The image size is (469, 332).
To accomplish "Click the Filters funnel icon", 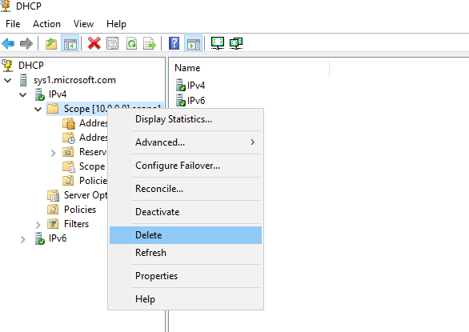I will pyautogui.click(x=53, y=224).
